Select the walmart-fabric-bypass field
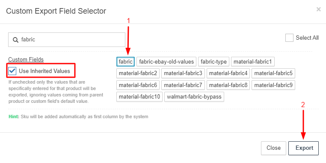This screenshot has height=163, width=326. 194,97
